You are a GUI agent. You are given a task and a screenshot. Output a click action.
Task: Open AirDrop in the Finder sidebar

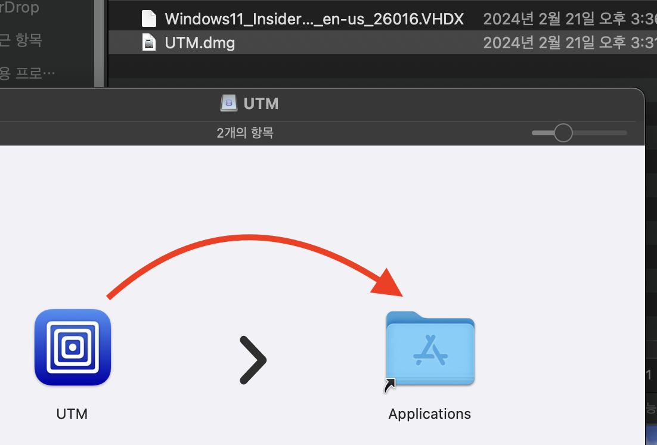click(x=20, y=8)
